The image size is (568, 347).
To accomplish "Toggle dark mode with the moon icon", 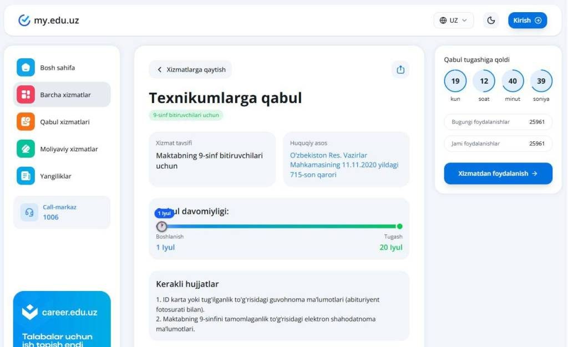I will tap(491, 21).
